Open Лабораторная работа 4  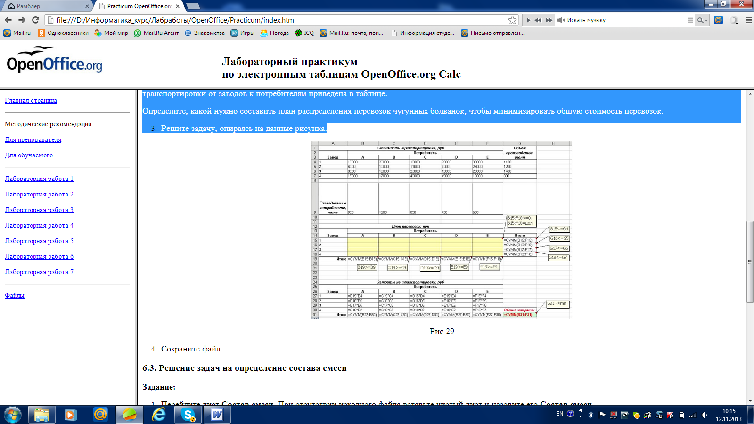[39, 225]
